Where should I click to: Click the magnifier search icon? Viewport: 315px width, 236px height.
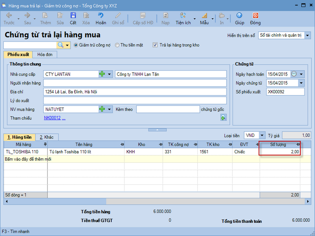(x=60, y=45)
